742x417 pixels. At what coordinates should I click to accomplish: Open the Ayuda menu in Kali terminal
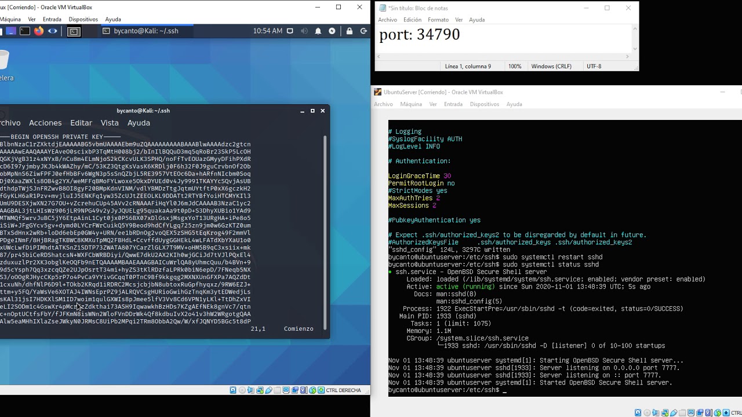(x=139, y=123)
